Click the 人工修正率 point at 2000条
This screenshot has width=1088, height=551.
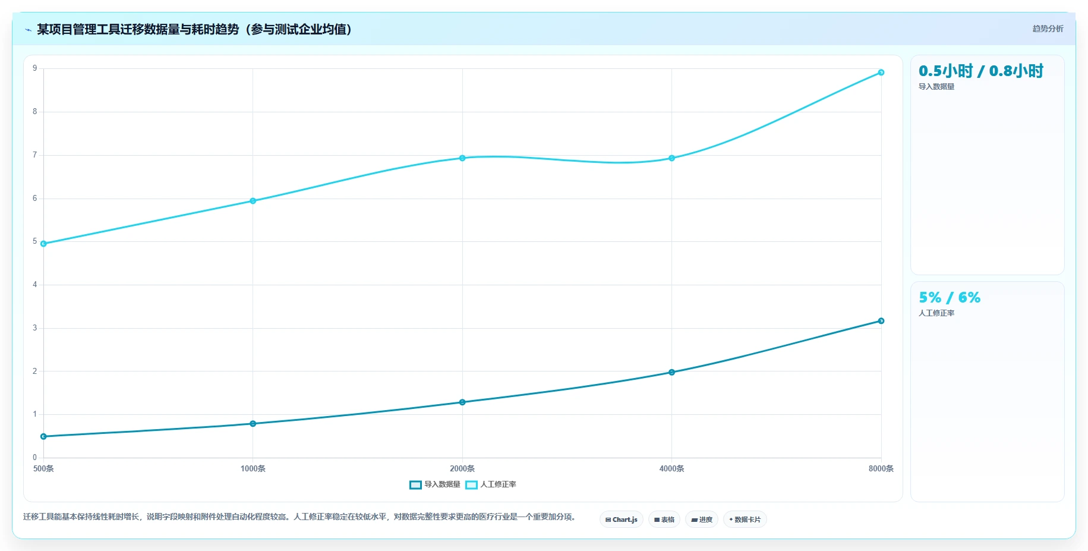[462, 158]
